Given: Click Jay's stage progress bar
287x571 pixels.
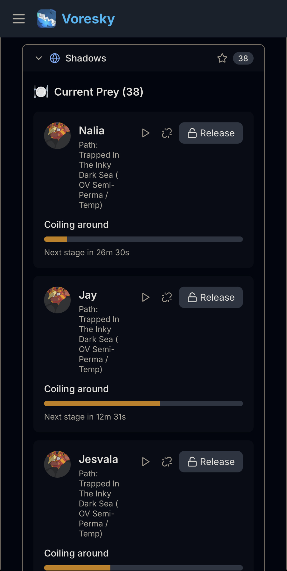Looking at the screenshot, I should click(143, 404).
